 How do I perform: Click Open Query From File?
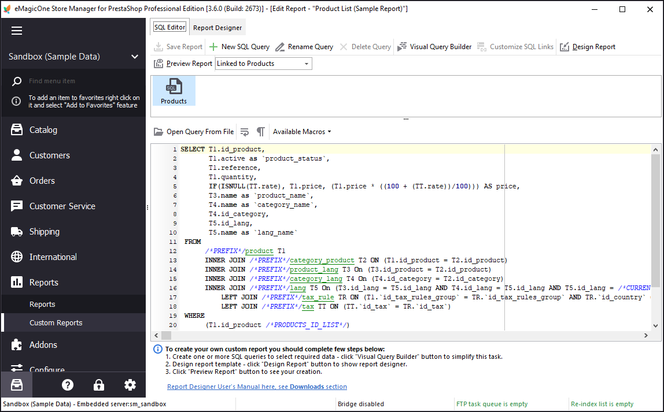pyautogui.click(x=194, y=132)
